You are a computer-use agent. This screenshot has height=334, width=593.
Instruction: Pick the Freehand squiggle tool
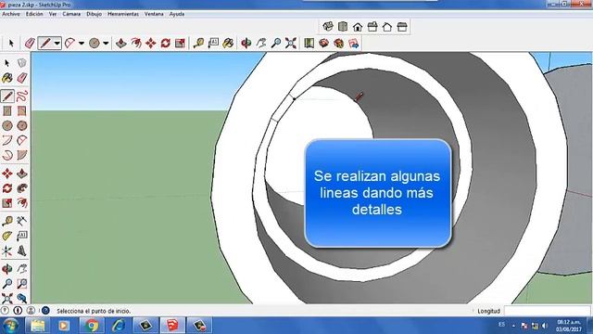22,96
